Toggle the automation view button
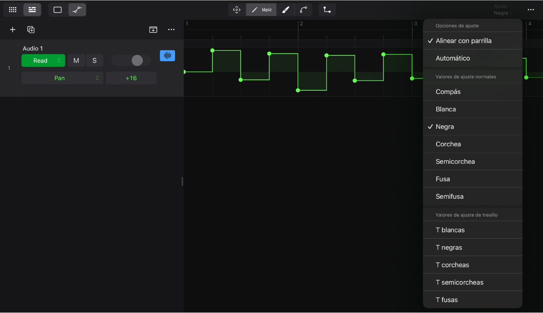The width and height of the screenshot is (543, 313). 77,10
